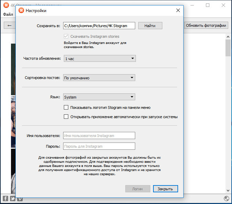232x204 pixels.
Task: Click the main window scrollbar down arrow
Action: click(x=228, y=191)
